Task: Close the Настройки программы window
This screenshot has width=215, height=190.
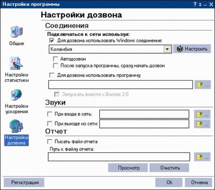Action: pyautogui.click(x=211, y=5)
